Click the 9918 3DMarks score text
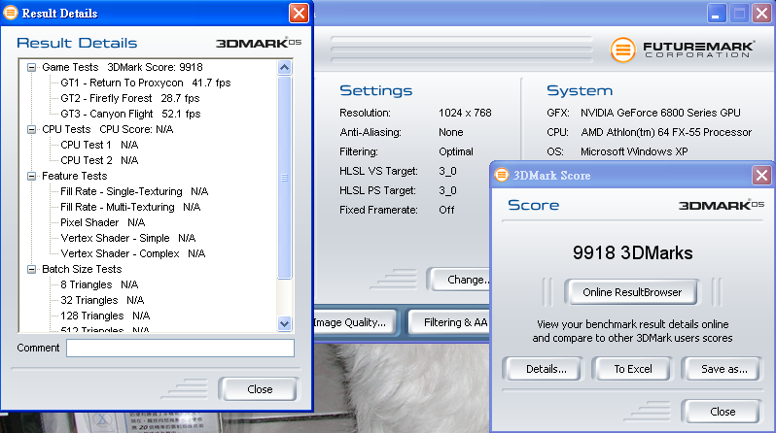 (632, 252)
